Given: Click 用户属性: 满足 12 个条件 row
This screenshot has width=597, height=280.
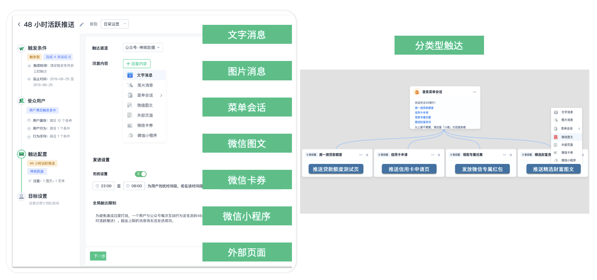Looking at the screenshot, I should click(x=50, y=121).
